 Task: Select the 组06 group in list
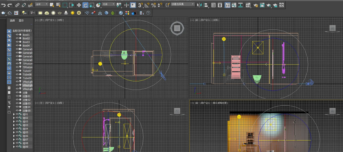[x=25, y=136]
